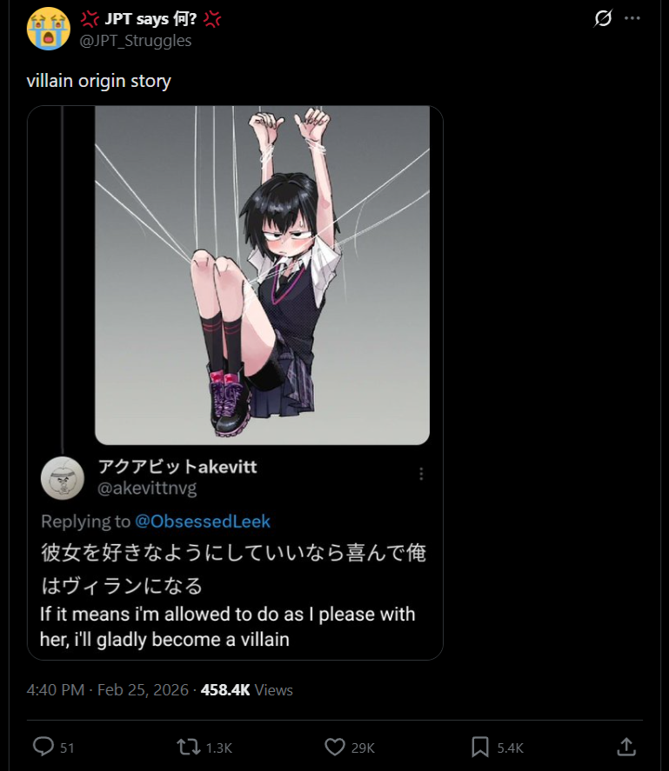This screenshot has width=669, height=771.
Task: Open the share upload icon
Action: 626,747
